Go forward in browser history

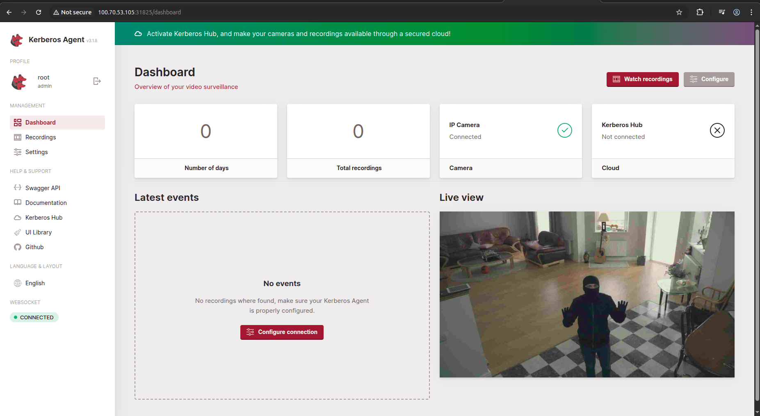pos(24,12)
